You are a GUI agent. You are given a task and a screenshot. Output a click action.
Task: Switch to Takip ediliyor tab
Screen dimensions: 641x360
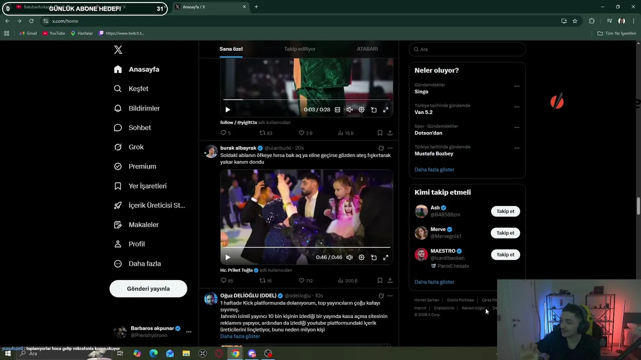(299, 49)
